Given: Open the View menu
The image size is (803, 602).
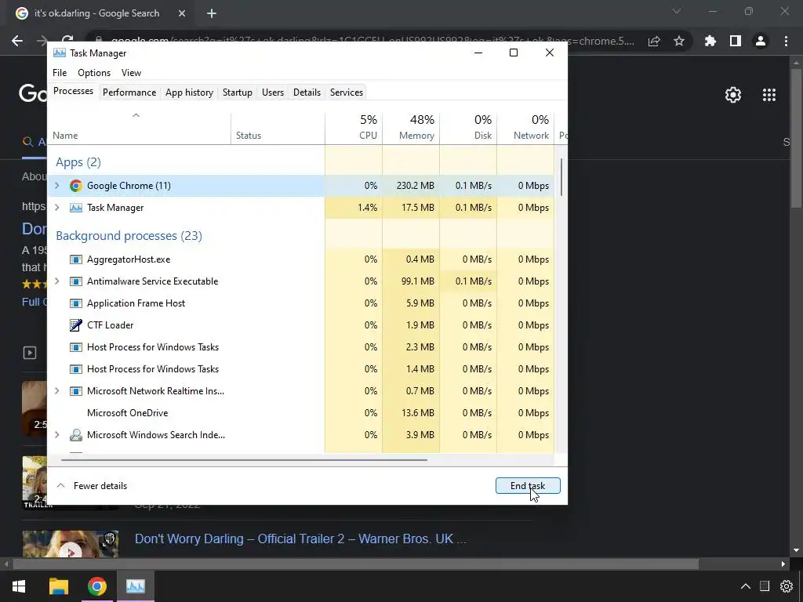Looking at the screenshot, I should (131, 73).
